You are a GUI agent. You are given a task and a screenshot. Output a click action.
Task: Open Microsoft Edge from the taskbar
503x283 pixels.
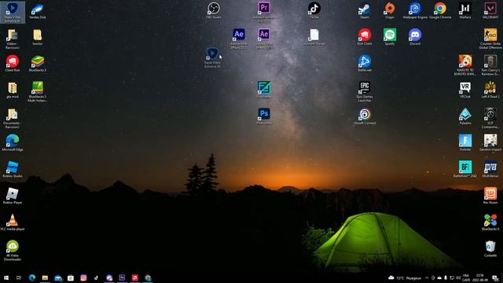pos(32,277)
